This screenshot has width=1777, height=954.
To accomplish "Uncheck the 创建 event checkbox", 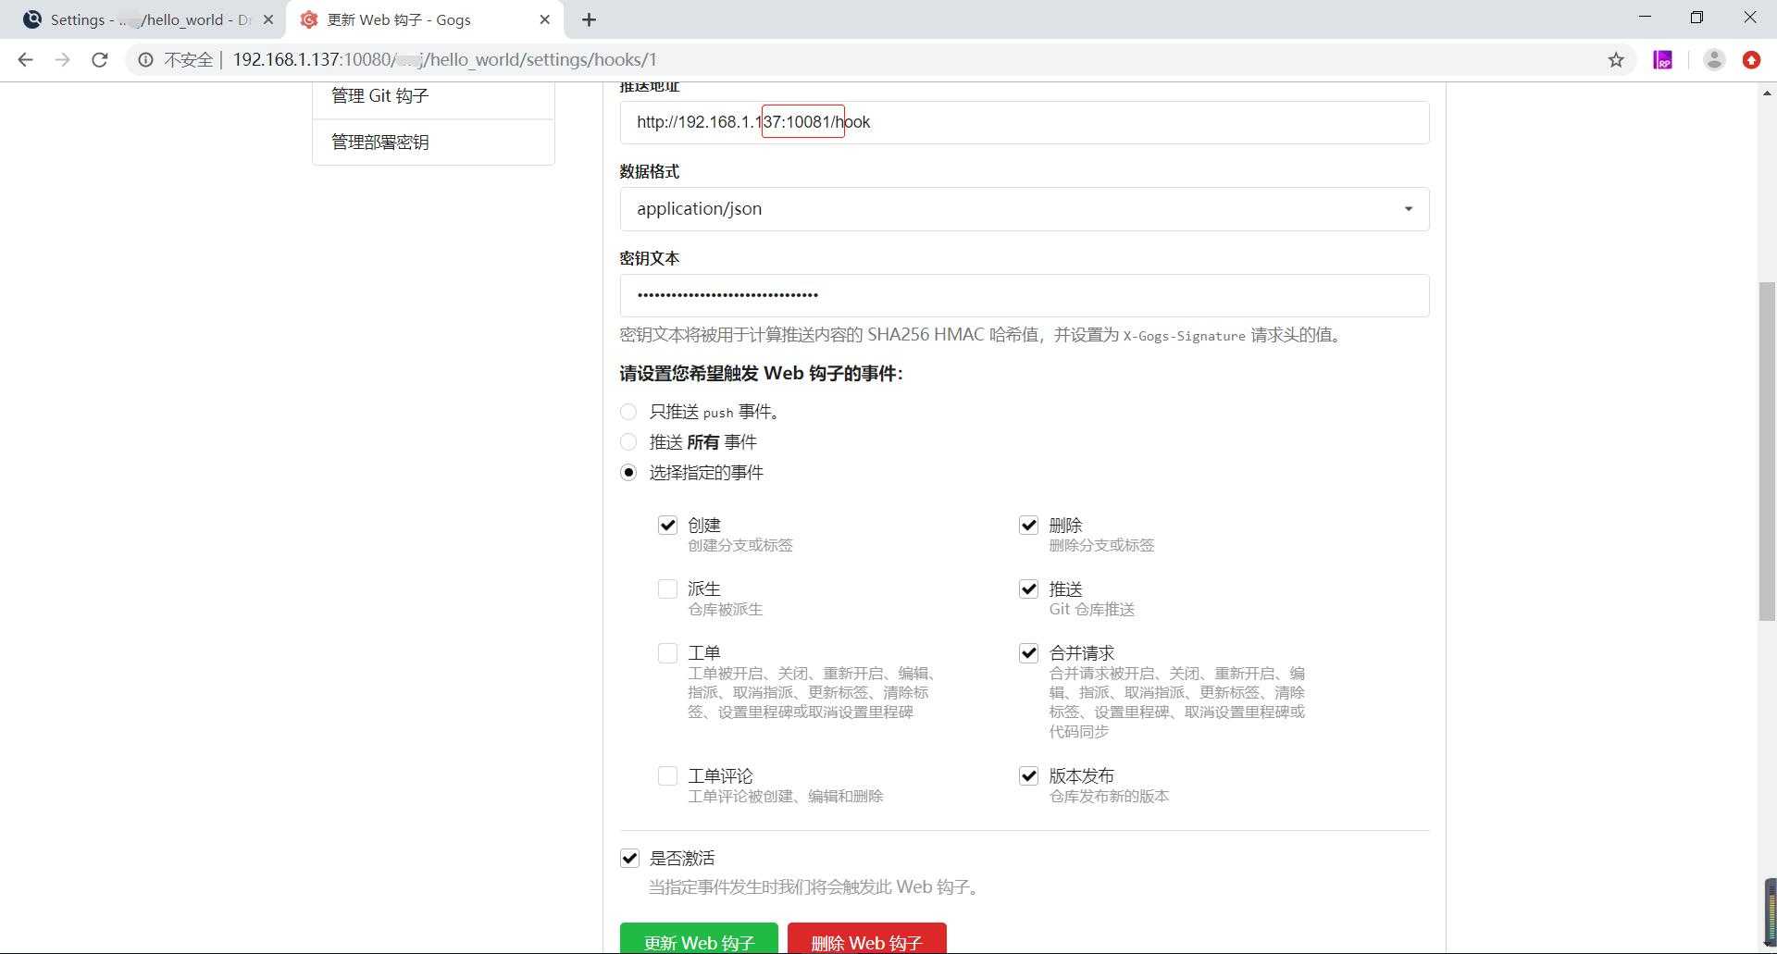I will point(667,526).
